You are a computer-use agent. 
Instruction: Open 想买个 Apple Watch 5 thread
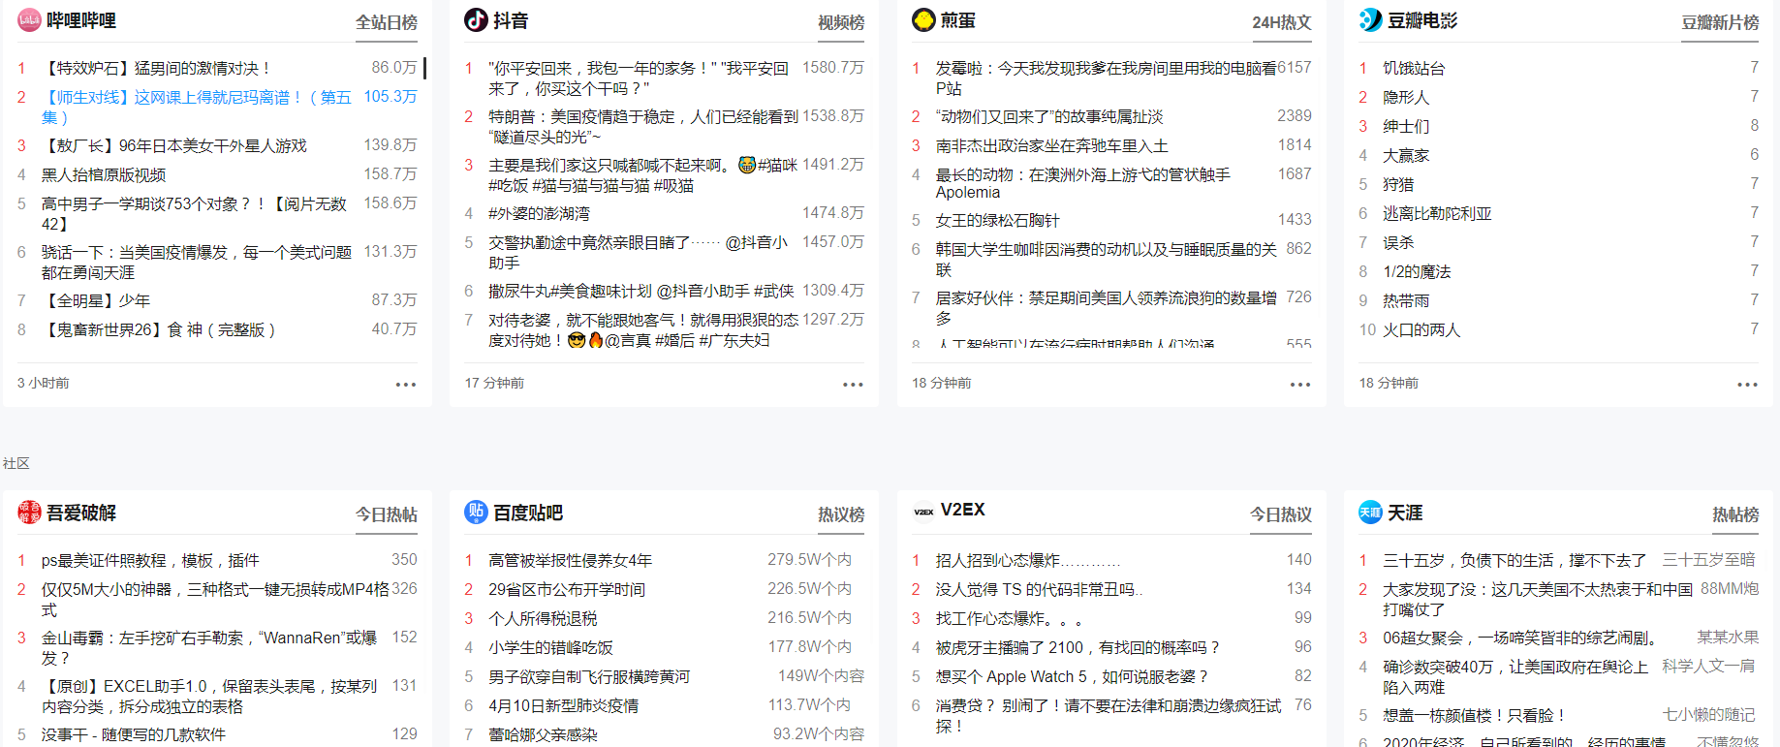1072,676
